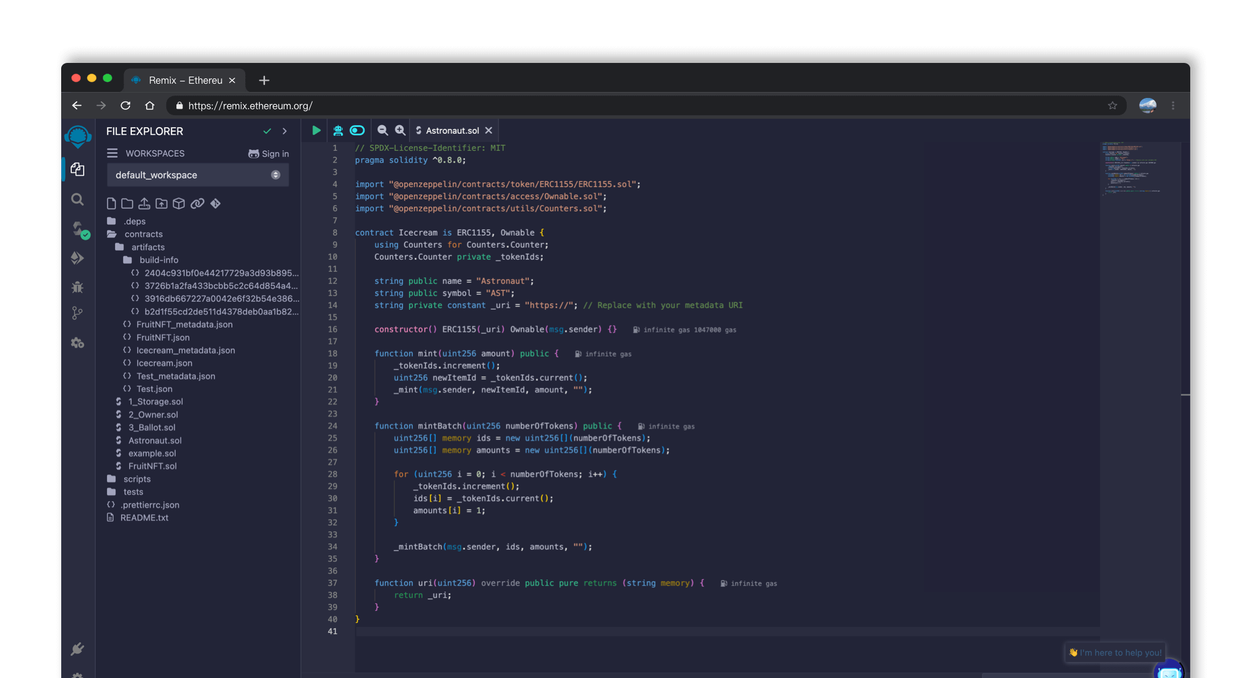Image resolution: width=1252 pixels, height=678 pixels.
Task: Open the Debugger panel
Action: click(77, 287)
